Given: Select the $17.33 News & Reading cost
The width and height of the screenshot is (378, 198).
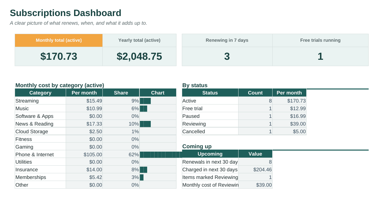Looking at the screenshot, I should 84,124.
